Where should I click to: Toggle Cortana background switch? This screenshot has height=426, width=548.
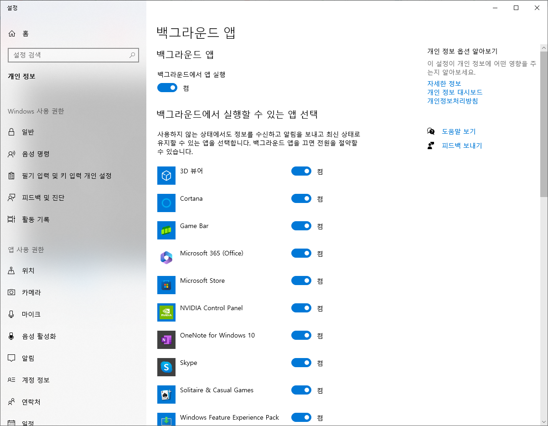coord(301,198)
